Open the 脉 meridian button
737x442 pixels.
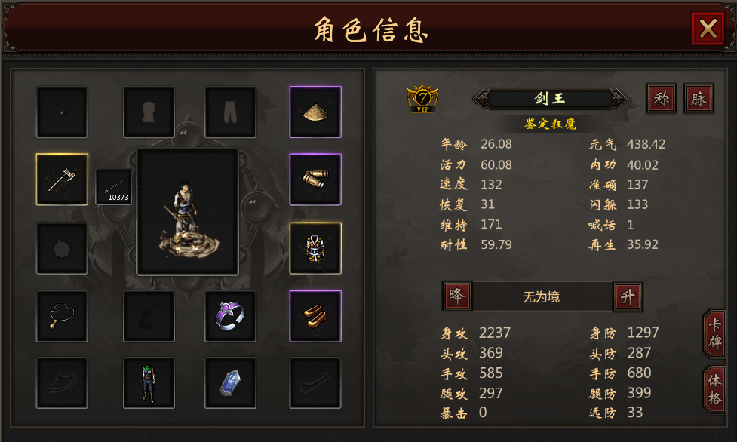[699, 99]
